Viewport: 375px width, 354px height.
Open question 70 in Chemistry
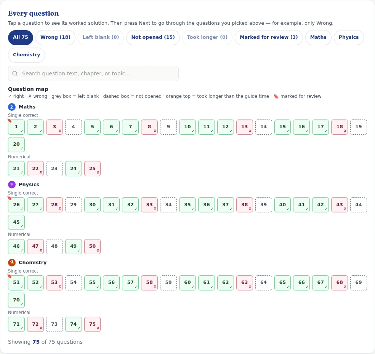coord(16,300)
